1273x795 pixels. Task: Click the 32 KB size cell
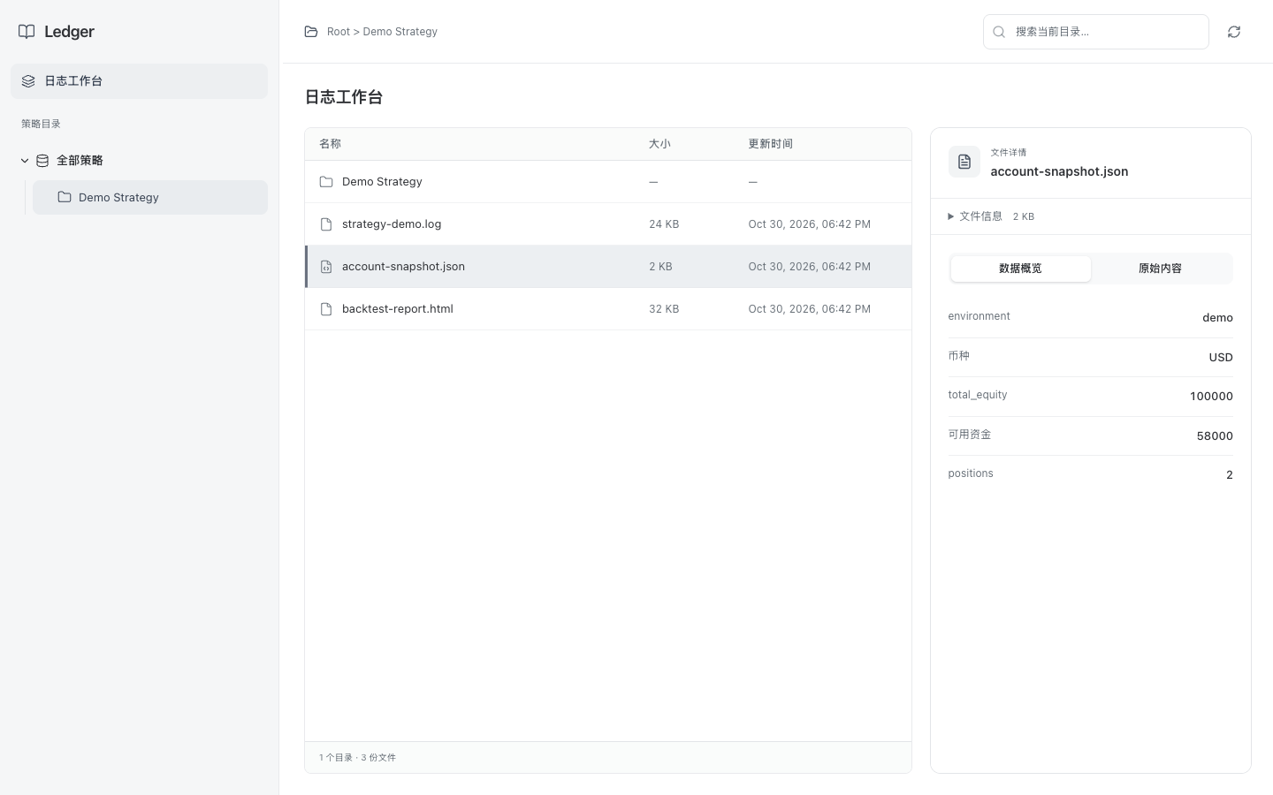[664, 309]
